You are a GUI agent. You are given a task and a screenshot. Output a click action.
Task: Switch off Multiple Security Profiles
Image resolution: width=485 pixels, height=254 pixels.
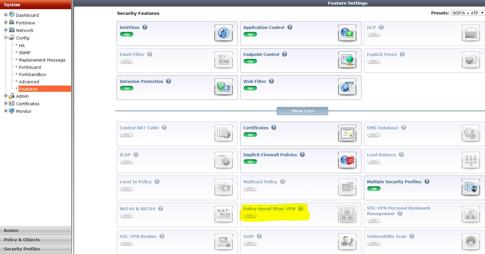click(374, 189)
